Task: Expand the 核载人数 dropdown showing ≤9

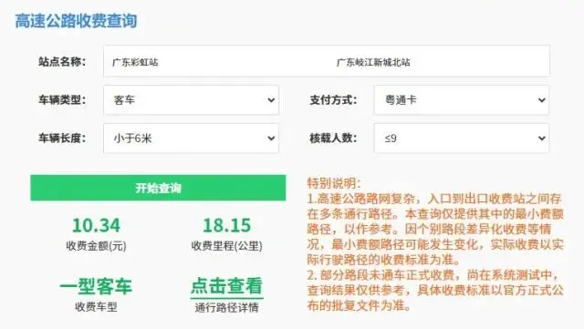Action: tap(462, 139)
